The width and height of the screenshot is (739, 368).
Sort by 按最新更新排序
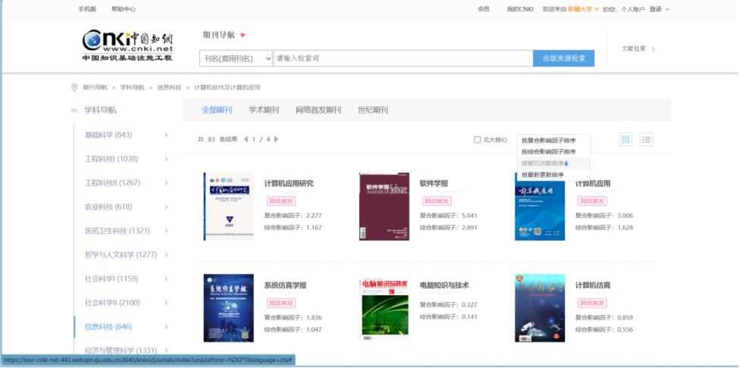point(543,175)
